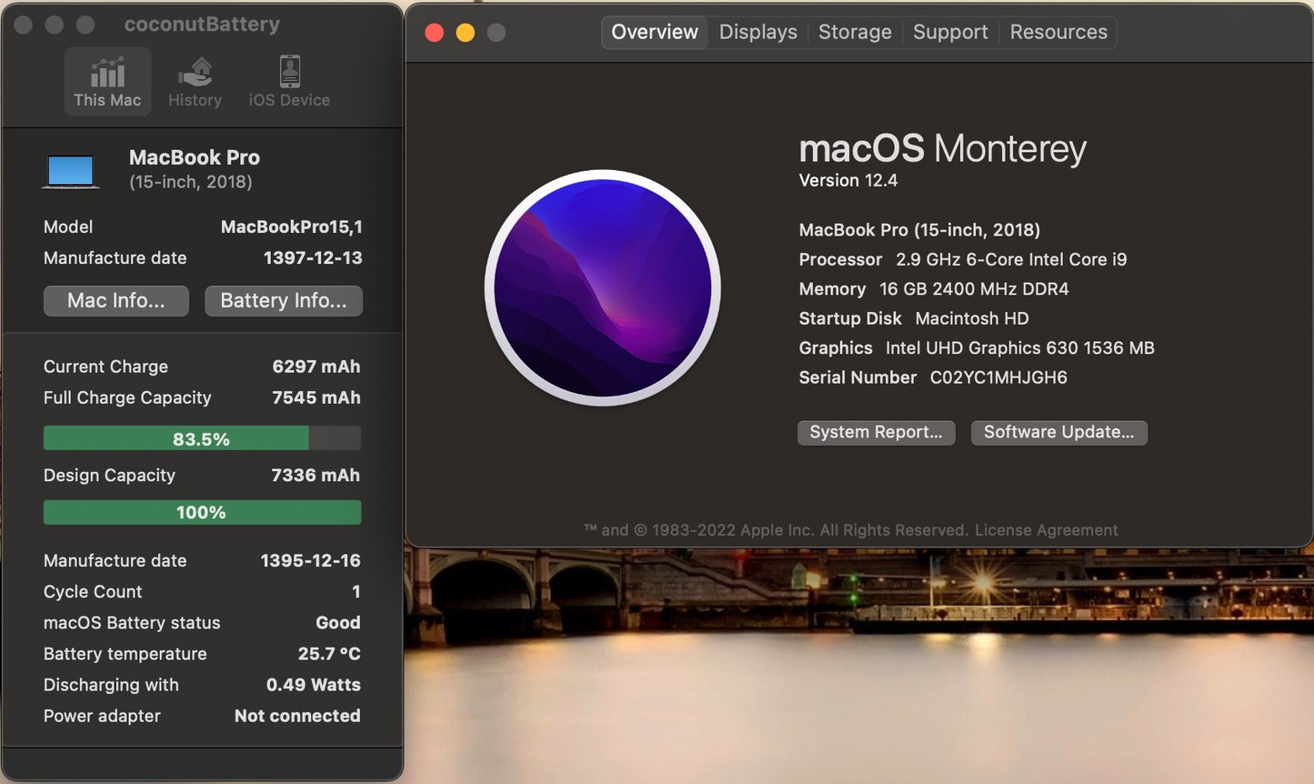
Task: Switch to the Overview tab
Action: point(654,32)
